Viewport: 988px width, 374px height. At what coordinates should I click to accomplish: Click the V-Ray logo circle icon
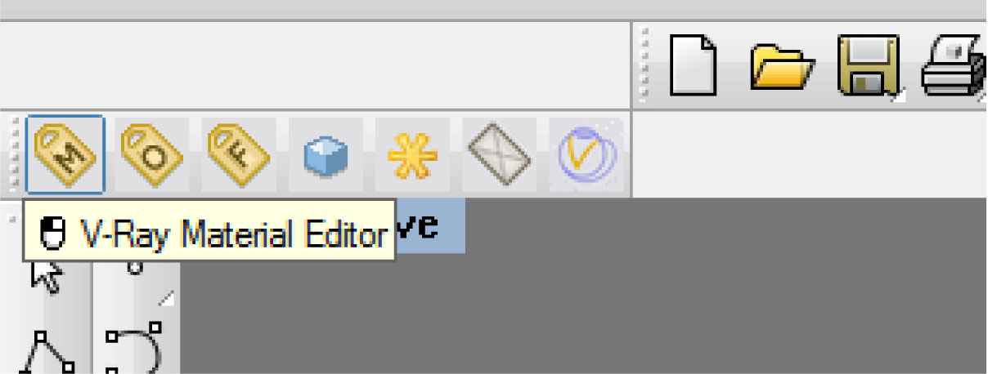click(586, 153)
